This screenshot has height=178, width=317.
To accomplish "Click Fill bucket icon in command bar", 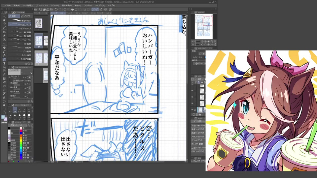I will coord(72,9).
